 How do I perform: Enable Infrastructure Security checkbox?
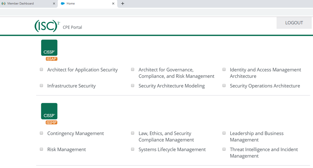(41, 86)
